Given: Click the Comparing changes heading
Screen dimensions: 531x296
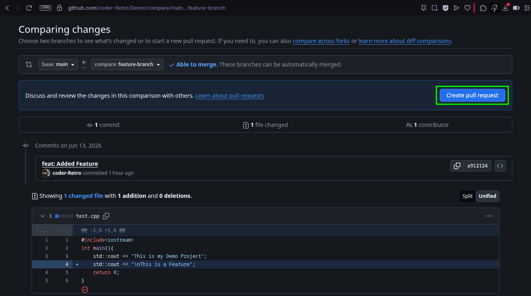Looking at the screenshot, I should (65, 30).
